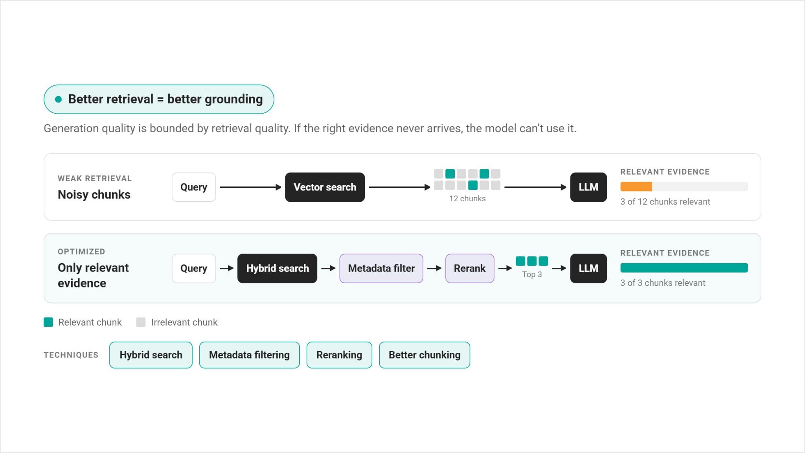Screen dimensions: 805x453
Task: Click the 'Better retrieval = better grounding' pill
Action: (x=159, y=99)
